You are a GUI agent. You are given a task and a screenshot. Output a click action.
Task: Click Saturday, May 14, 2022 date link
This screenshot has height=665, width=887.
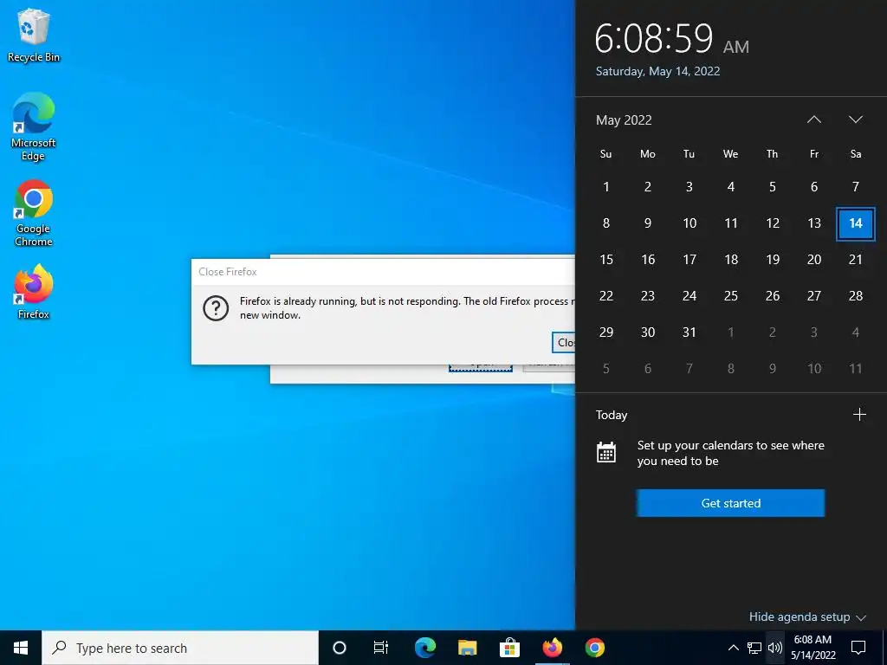click(657, 71)
